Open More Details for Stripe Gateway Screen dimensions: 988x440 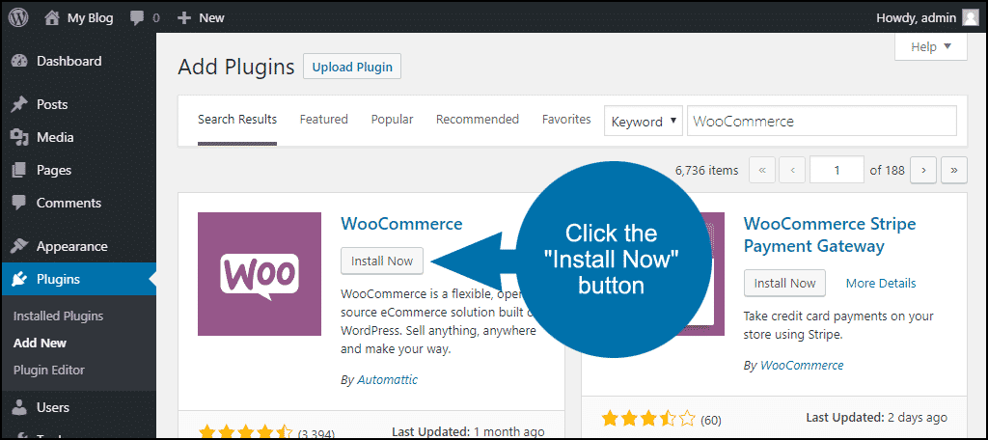881,283
